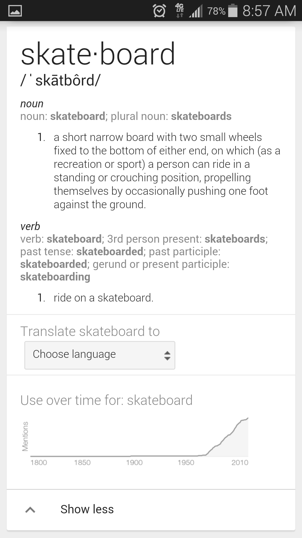Open the Choose language dropdown

100,355
